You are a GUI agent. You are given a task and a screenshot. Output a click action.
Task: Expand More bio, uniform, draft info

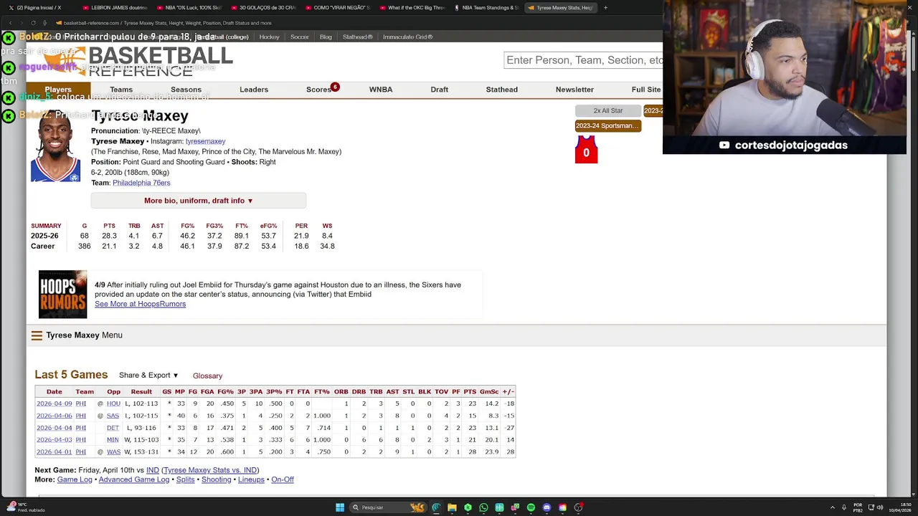[x=198, y=201]
